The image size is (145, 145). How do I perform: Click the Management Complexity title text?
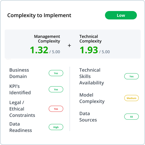point(47,39)
